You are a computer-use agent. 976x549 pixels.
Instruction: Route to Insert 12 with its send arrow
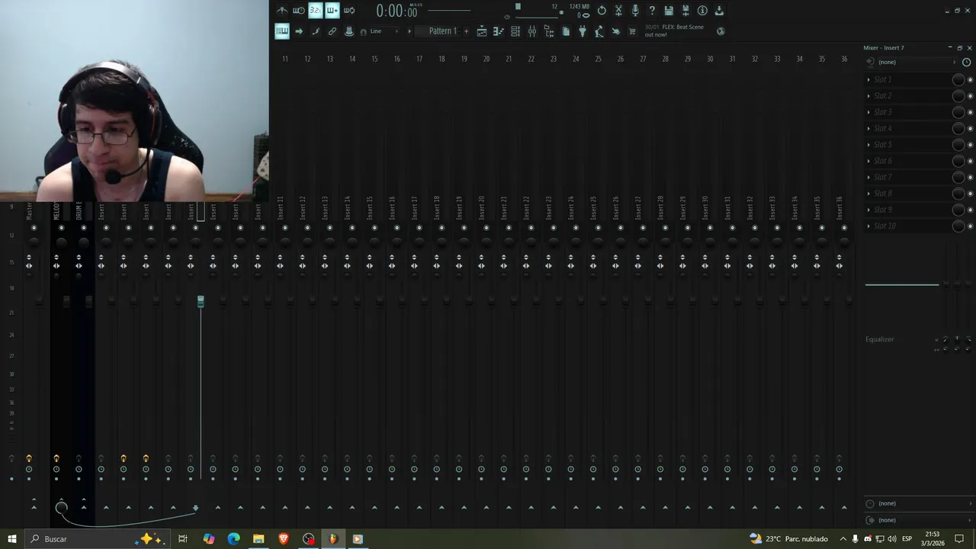(x=307, y=507)
